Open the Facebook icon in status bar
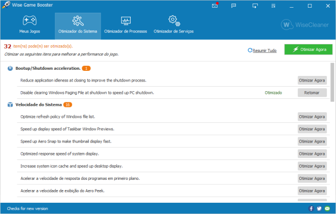Viewport: 336px width, 214px height. coord(311,208)
